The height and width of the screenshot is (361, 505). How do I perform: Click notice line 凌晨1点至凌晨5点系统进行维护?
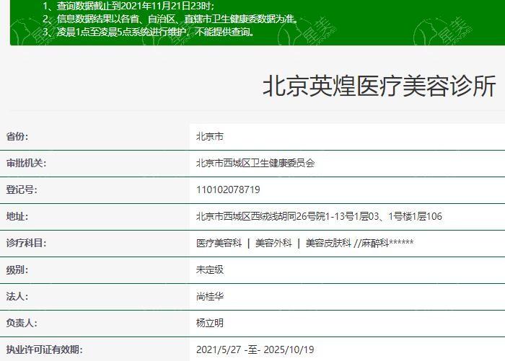pyautogui.click(x=149, y=32)
